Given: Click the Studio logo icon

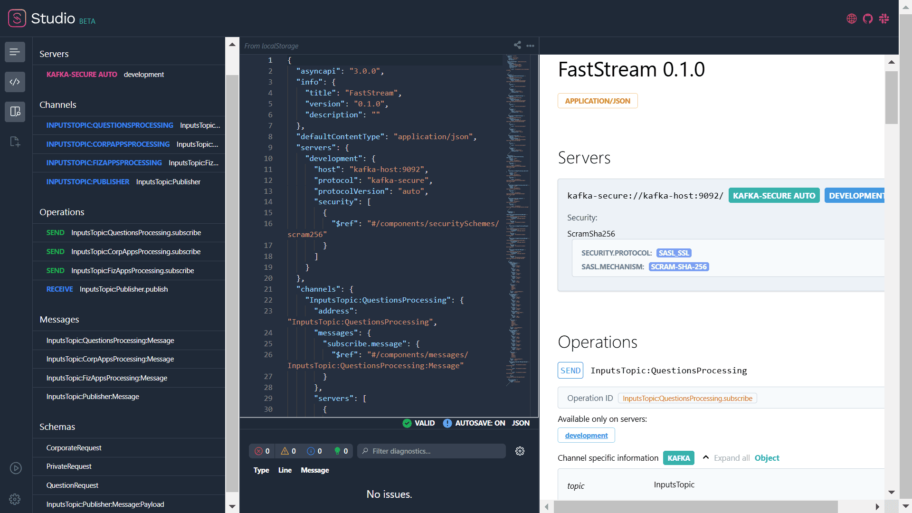Looking at the screenshot, I should click(17, 18).
